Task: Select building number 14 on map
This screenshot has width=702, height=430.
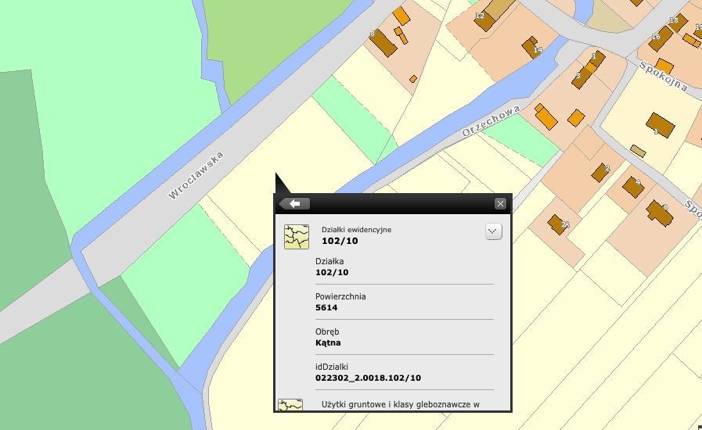Action: (x=532, y=45)
